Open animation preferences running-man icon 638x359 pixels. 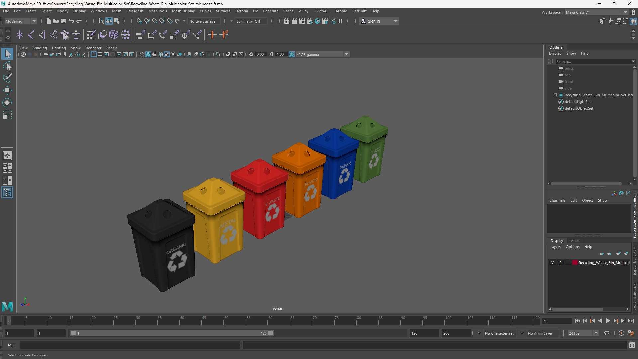tap(631, 333)
